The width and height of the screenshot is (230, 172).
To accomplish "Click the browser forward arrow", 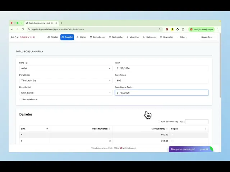I will pos(18,29).
